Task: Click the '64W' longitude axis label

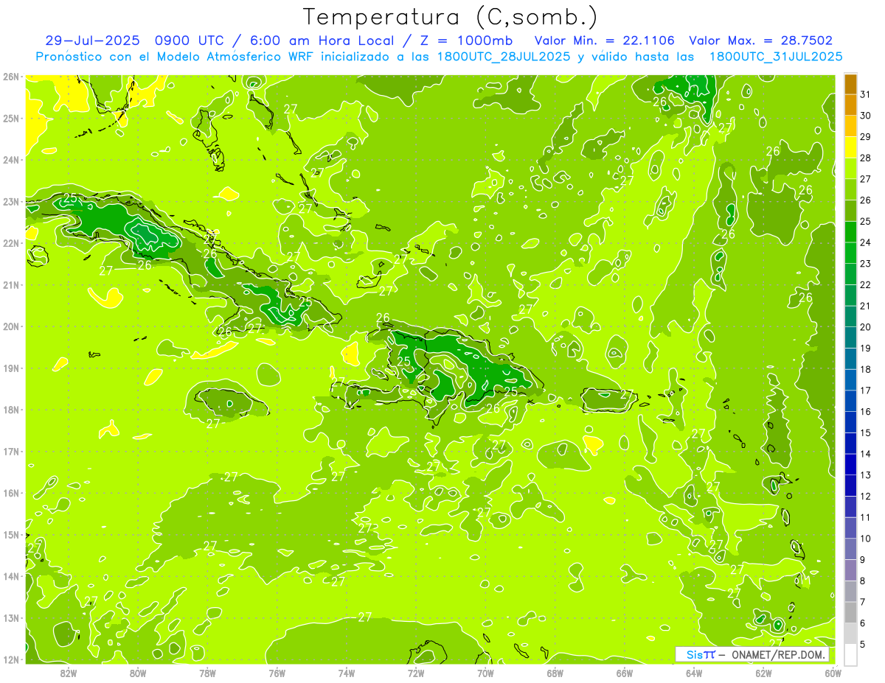Action: [694, 673]
